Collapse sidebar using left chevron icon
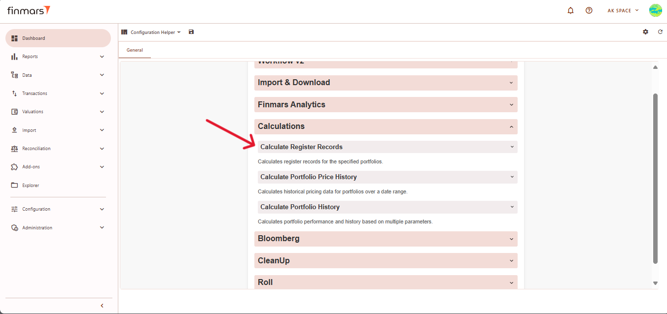This screenshot has width=667, height=314. point(102,306)
